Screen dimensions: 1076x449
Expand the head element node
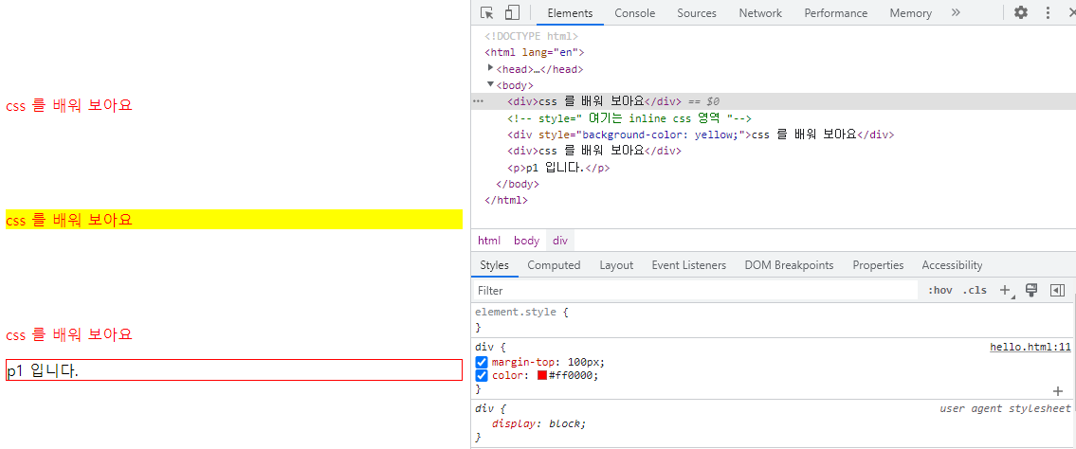(491, 68)
